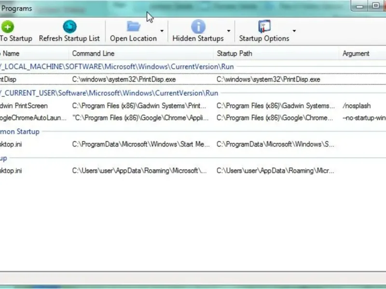Select the HKEY_LOCAL_MACHINE Run group header
The height and width of the screenshot is (289, 386).
pos(117,66)
